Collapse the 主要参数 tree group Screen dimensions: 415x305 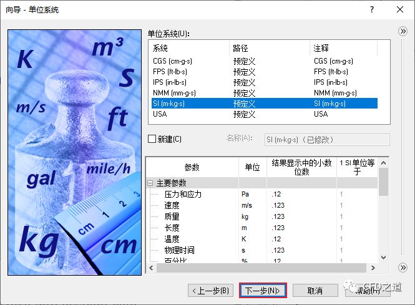[x=150, y=183]
